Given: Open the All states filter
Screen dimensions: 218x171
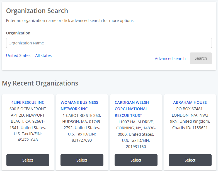Looking at the screenshot, I should pyautogui.click(x=43, y=56).
